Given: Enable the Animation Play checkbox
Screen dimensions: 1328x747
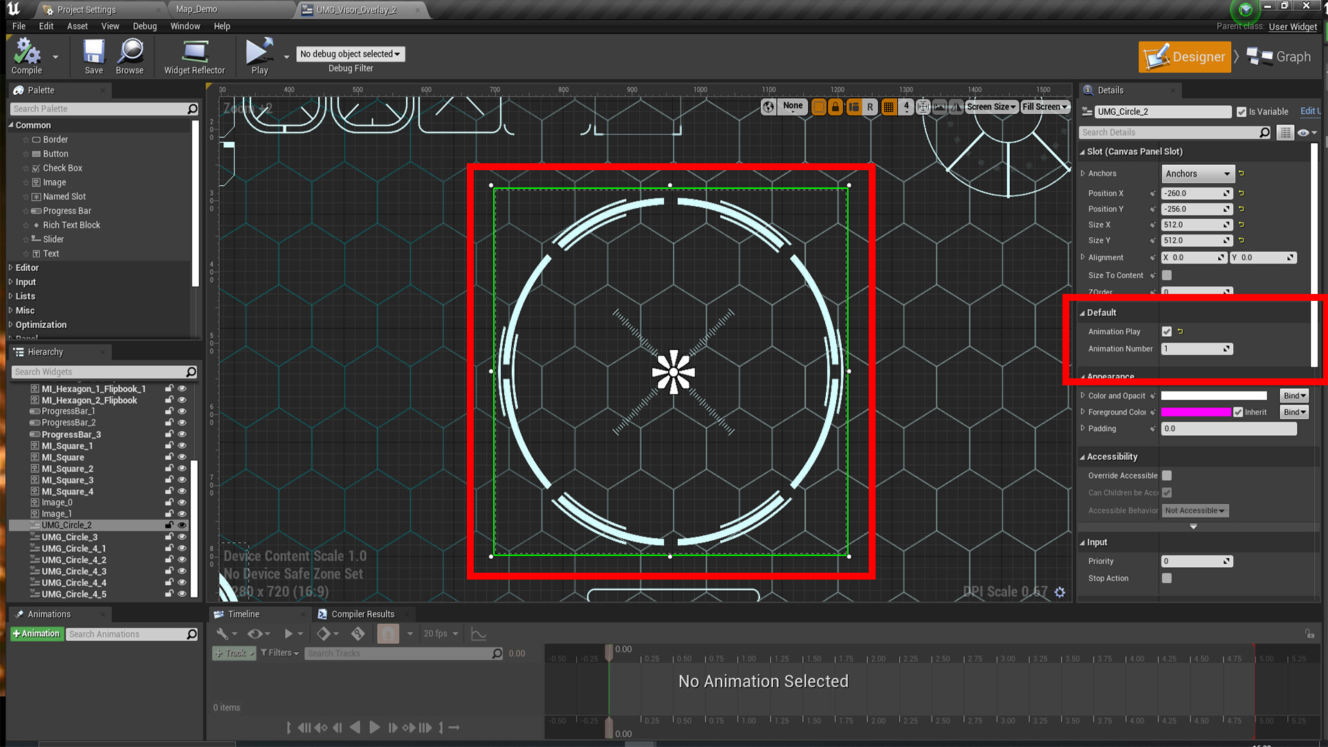Looking at the screenshot, I should click(x=1167, y=331).
